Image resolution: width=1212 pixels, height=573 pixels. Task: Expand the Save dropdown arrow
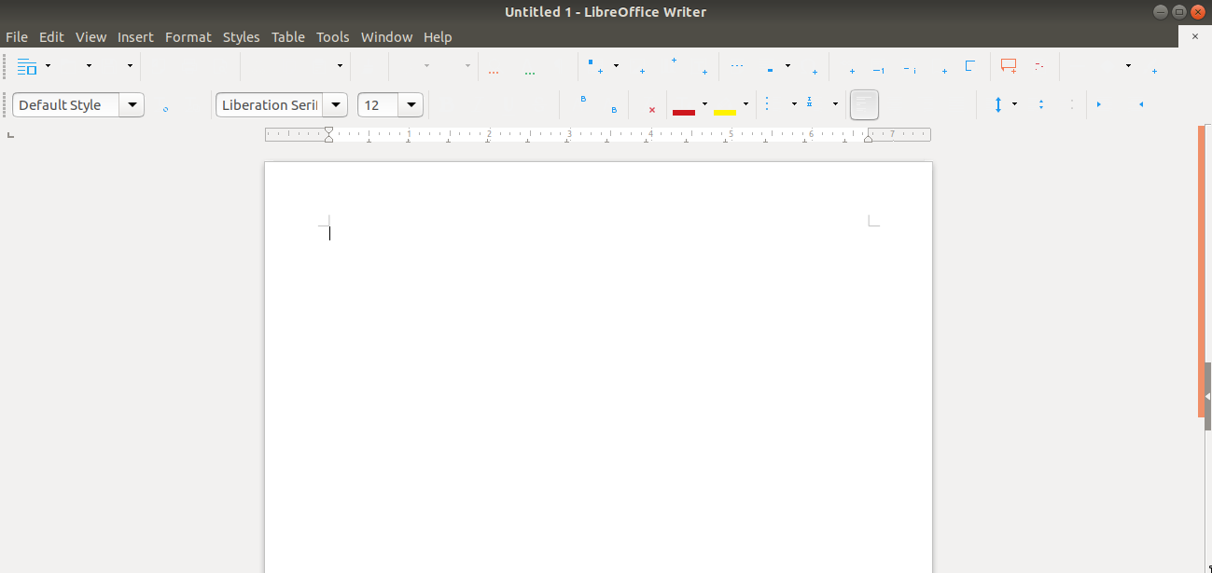click(130, 66)
